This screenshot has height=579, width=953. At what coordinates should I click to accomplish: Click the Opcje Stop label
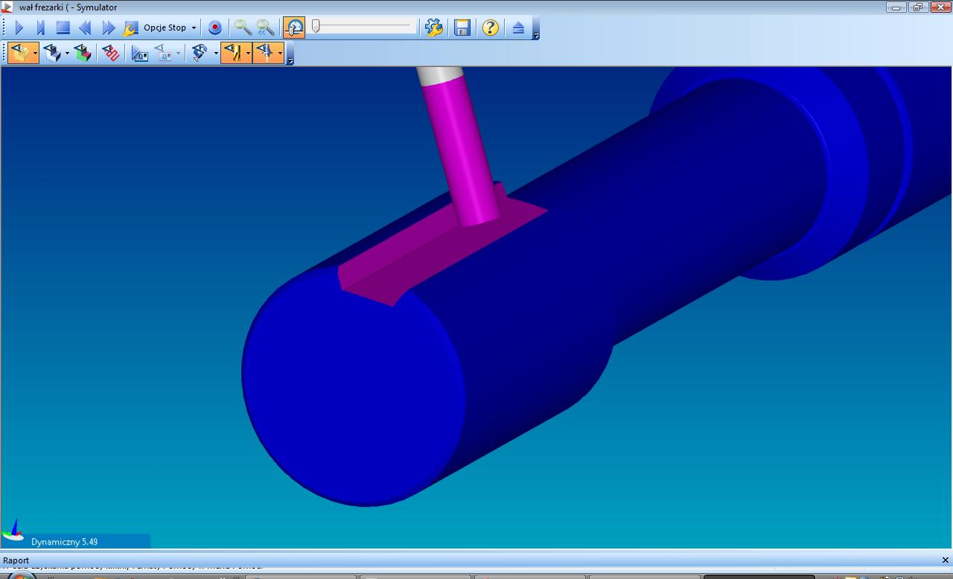pyautogui.click(x=165, y=28)
